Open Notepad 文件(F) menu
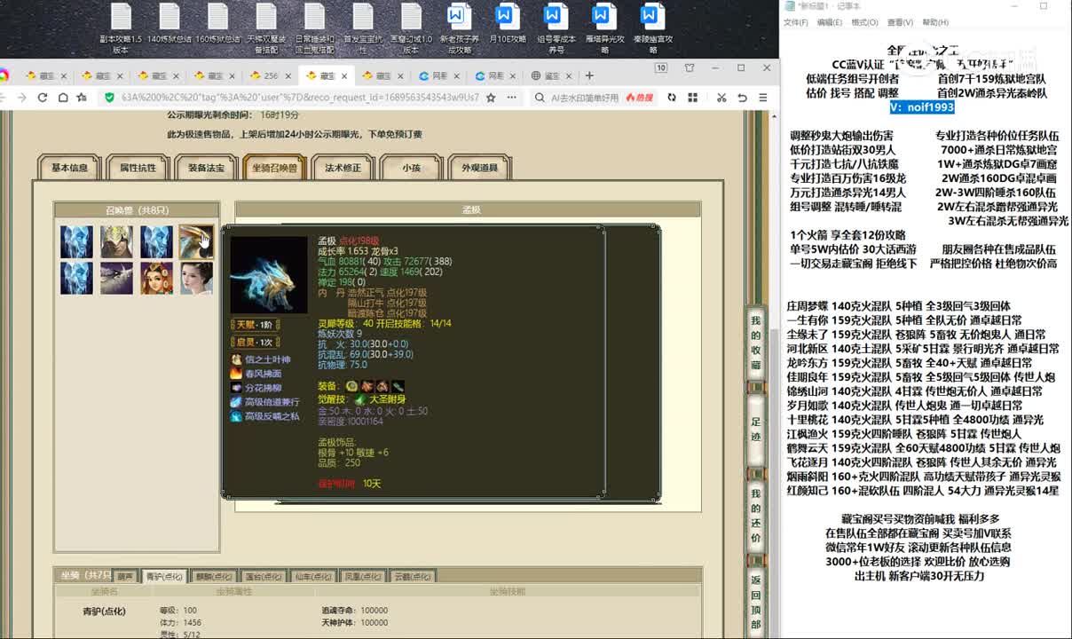1072x639 pixels. [x=795, y=23]
